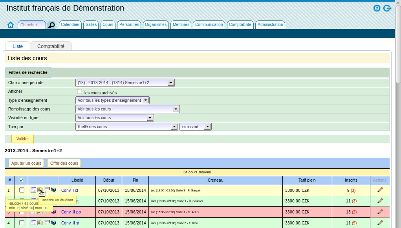
Task: Click the 'Créneau' column header
Action: coord(215,180)
